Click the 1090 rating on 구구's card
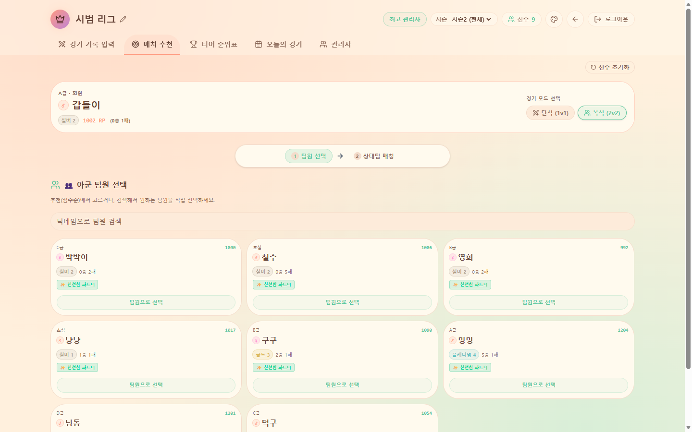This screenshot has width=692, height=432. coord(427,330)
